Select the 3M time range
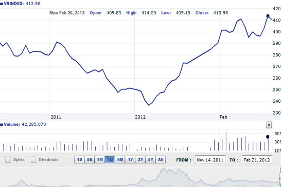The height and width of the screenshot is (187, 283). tap(110, 160)
